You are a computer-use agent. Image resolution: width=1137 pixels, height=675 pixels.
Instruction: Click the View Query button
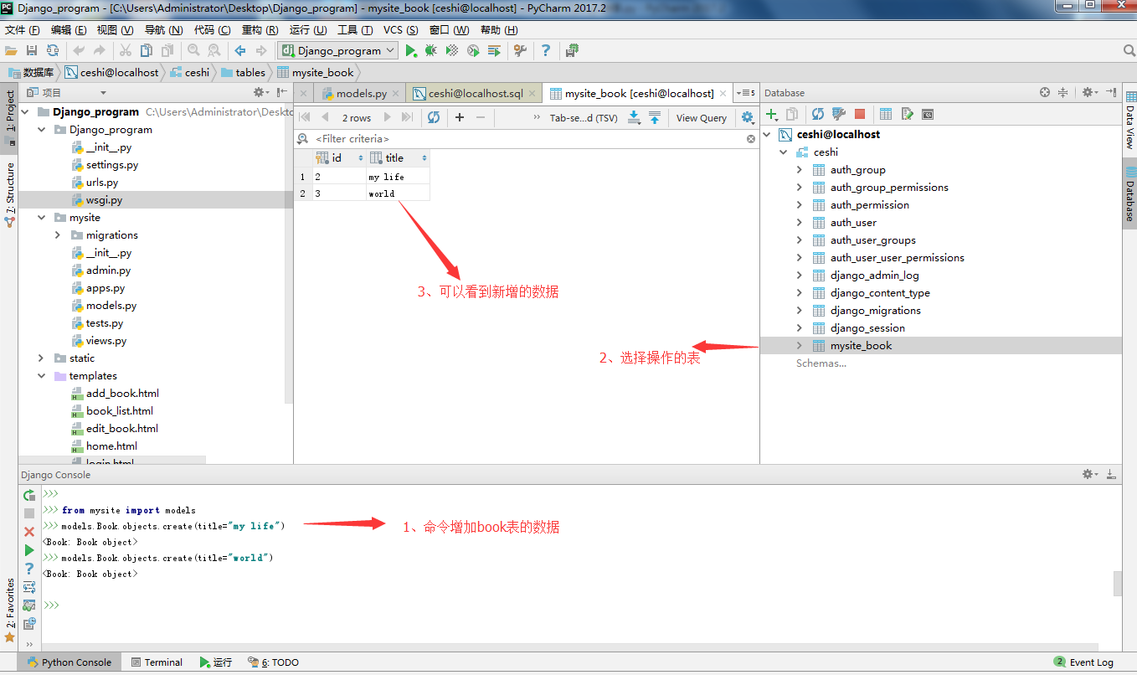(x=701, y=118)
